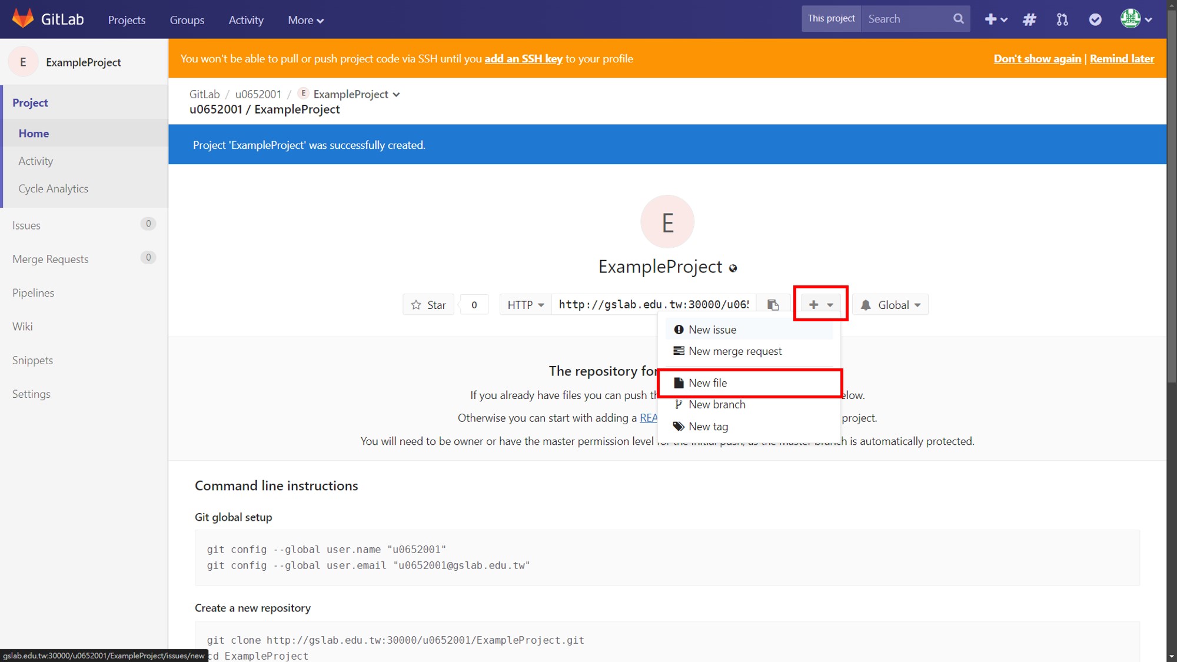This screenshot has height=662, width=1177.
Task: Go to Projects in top navigation
Action: 127,20
